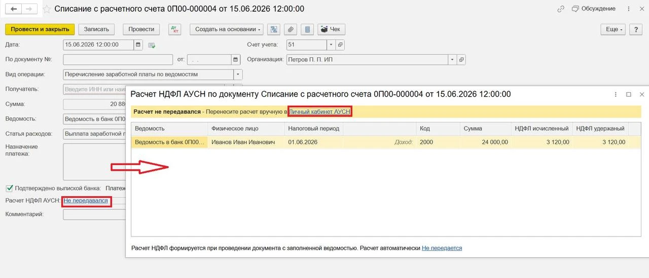Expand the Организация dropdown arrow
Viewport: 649px width, 278px height.
[x=452, y=60]
